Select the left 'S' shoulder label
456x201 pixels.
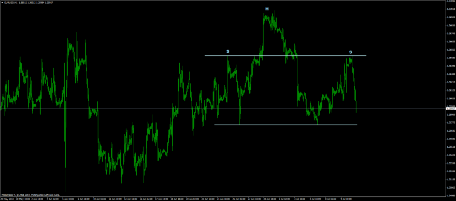click(227, 51)
